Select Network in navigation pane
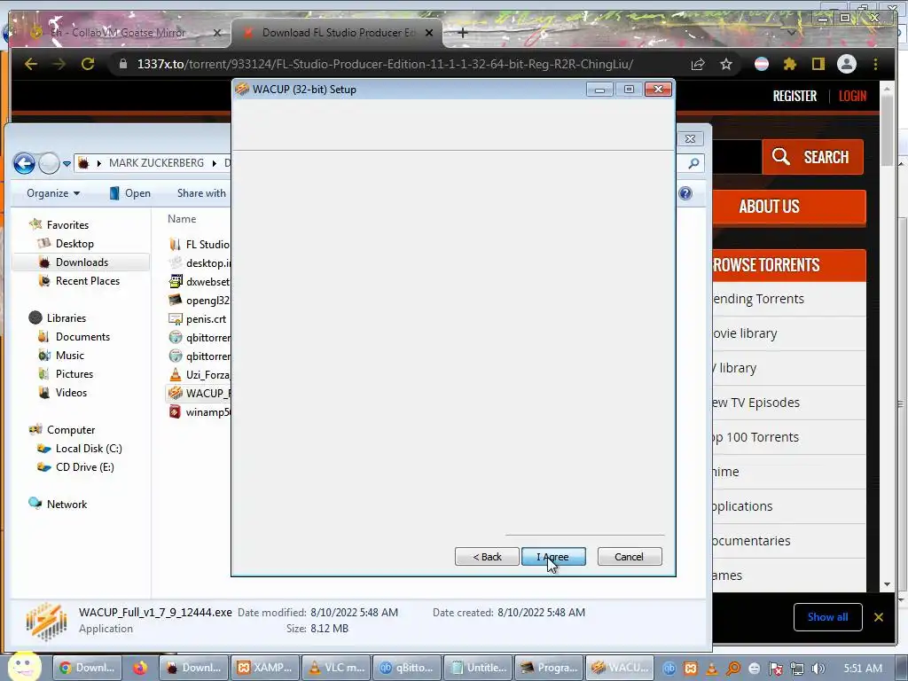This screenshot has width=908, height=681. point(67,505)
